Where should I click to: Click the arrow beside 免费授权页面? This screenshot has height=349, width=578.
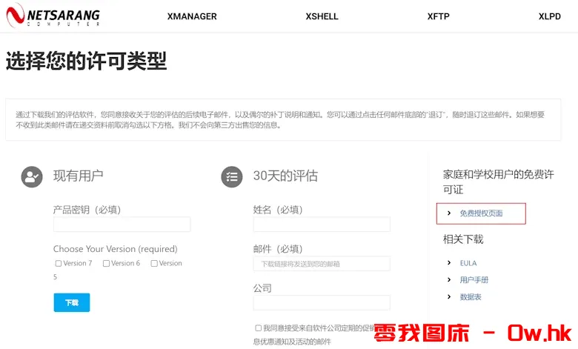click(449, 213)
